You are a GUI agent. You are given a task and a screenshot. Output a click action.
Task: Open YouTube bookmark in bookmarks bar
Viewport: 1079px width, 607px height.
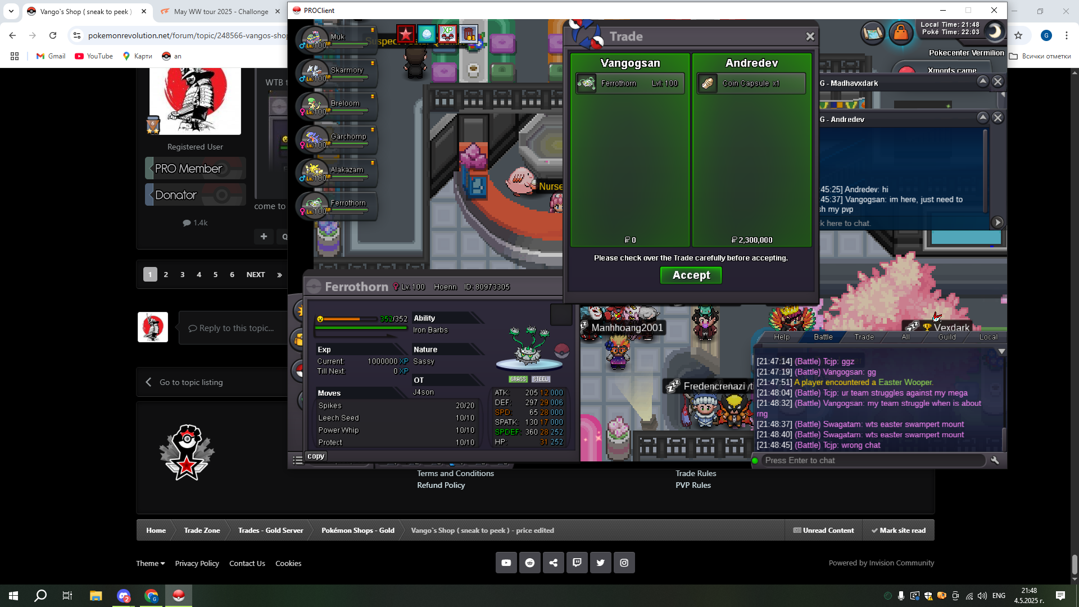click(94, 56)
